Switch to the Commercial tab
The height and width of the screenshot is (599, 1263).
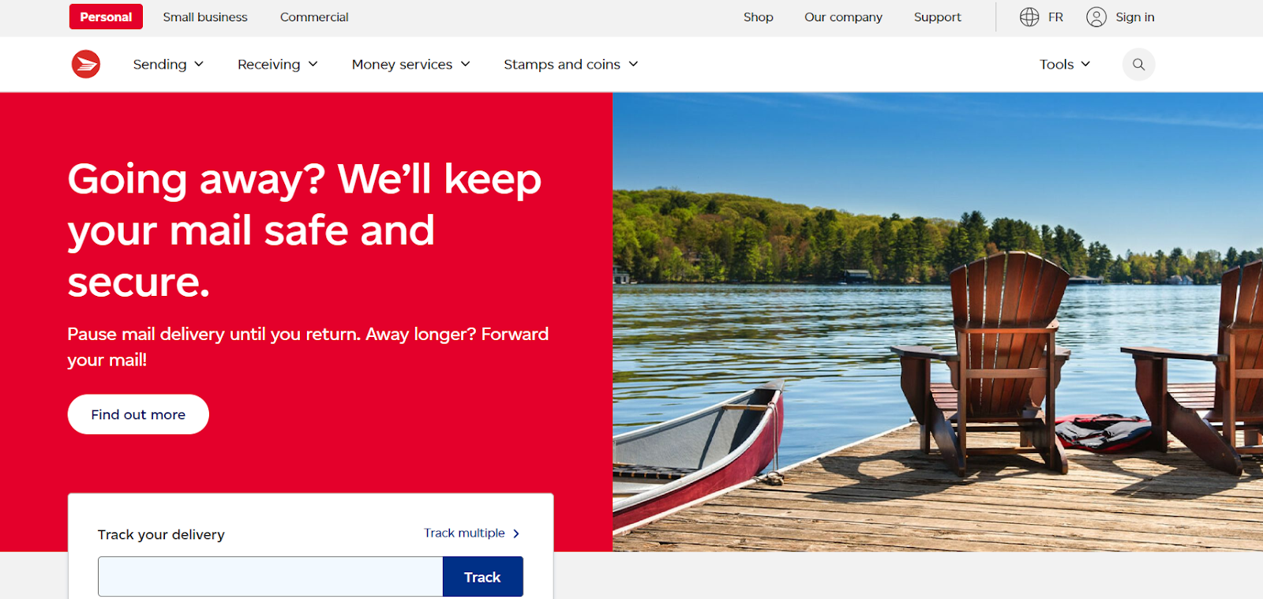[314, 17]
